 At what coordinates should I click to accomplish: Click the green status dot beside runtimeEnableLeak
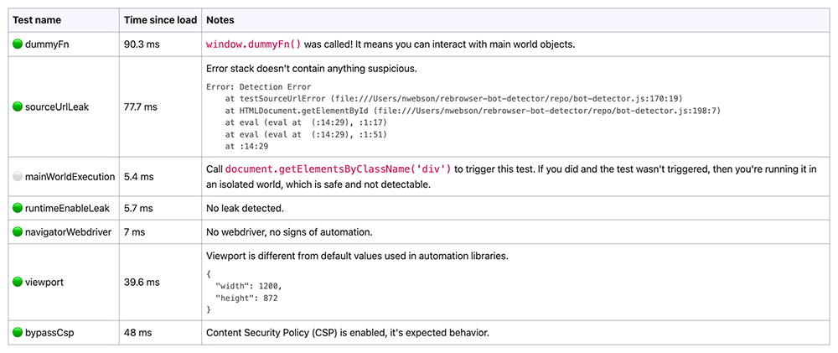18,207
